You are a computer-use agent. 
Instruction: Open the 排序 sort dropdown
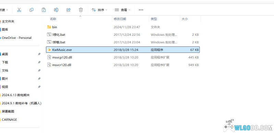99,10
